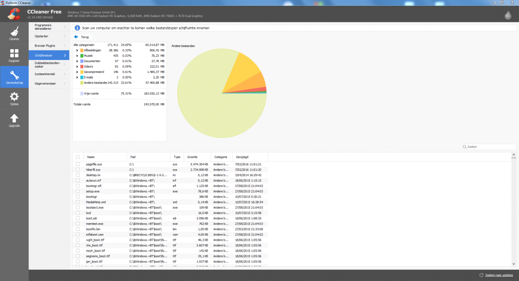Viewport: 519px width, 281px height.
Task: Click the CCleaner logo in the header
Action: click(x=14, y=14)
